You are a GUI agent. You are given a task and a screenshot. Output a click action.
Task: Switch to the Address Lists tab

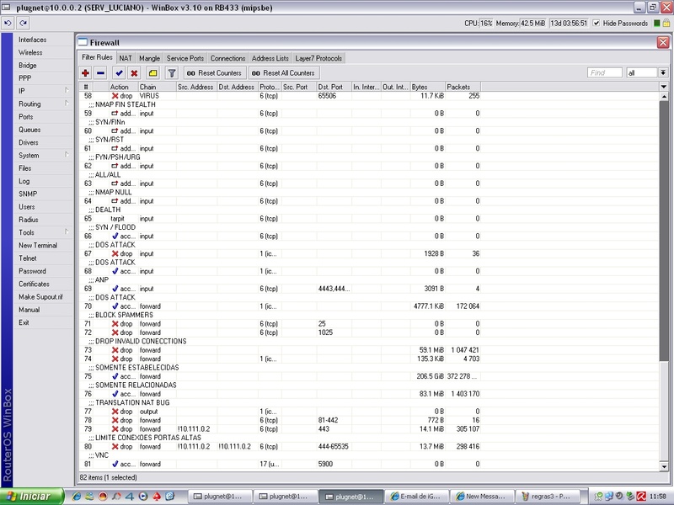click(270, 58)
